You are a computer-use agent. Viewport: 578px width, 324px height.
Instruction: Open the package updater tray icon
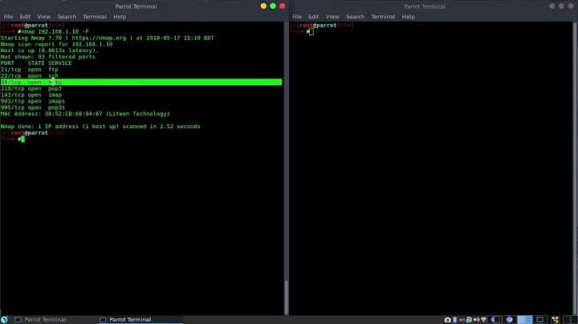pos(469,319)
